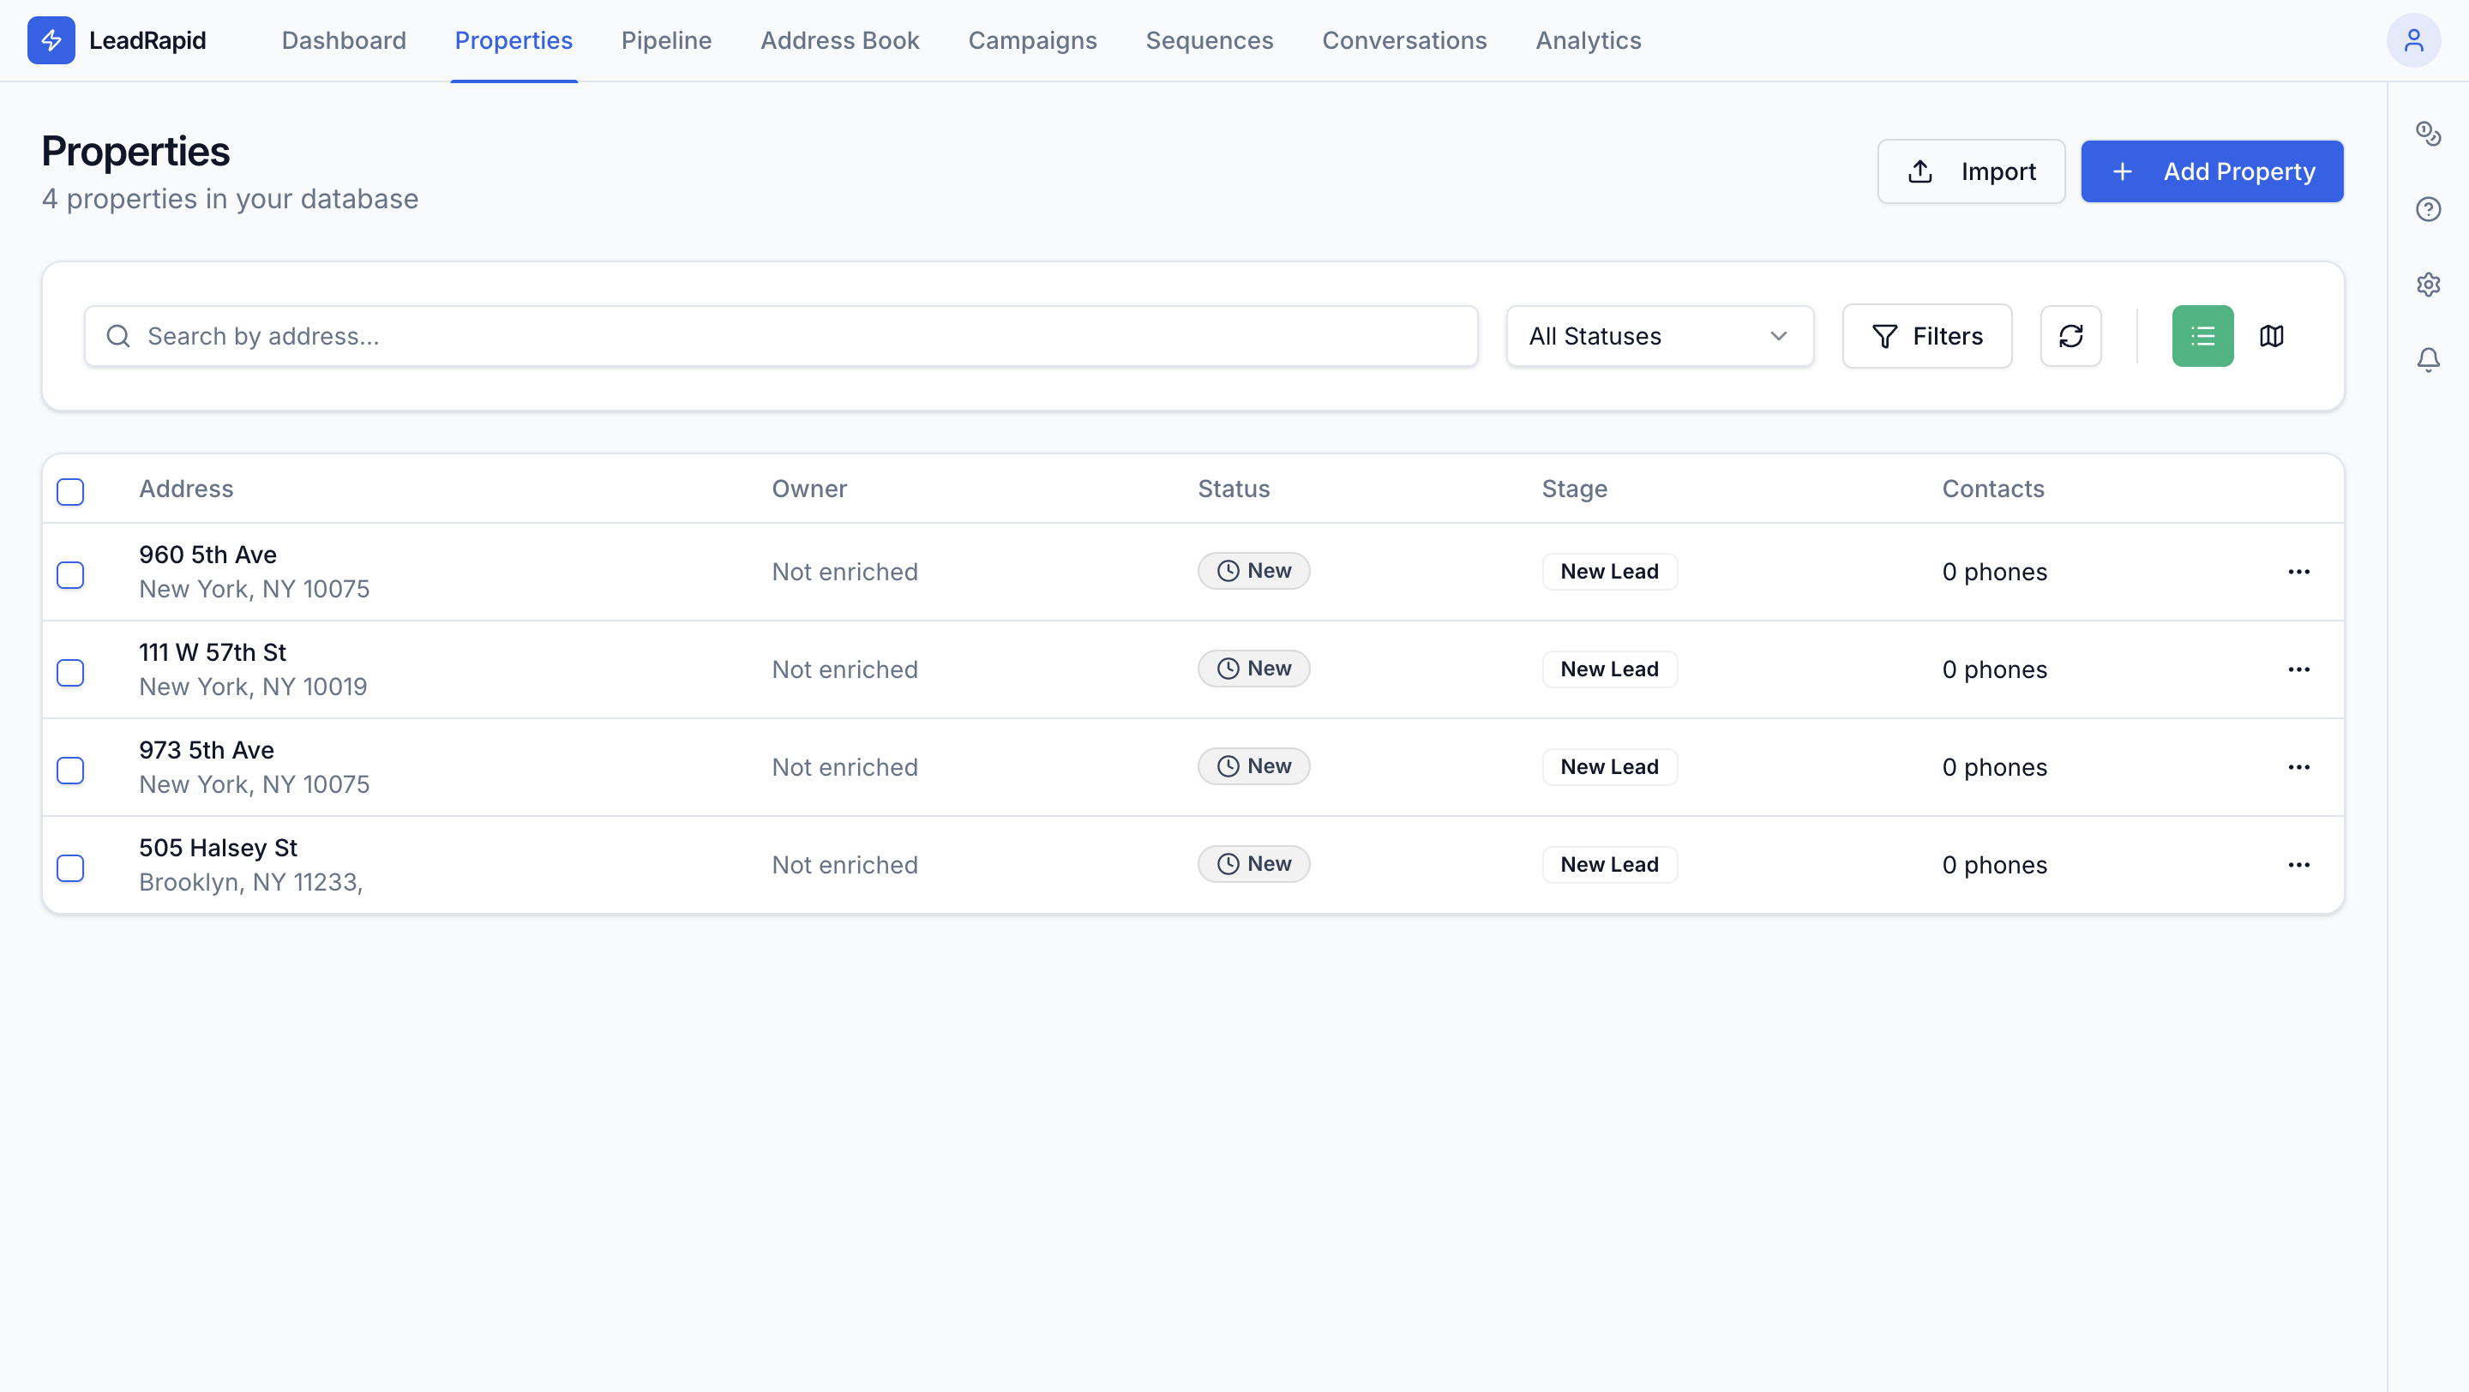The image size is (2469, 1392).
Task: Switch to the Pipeline tab
Action: pos(666,40)
